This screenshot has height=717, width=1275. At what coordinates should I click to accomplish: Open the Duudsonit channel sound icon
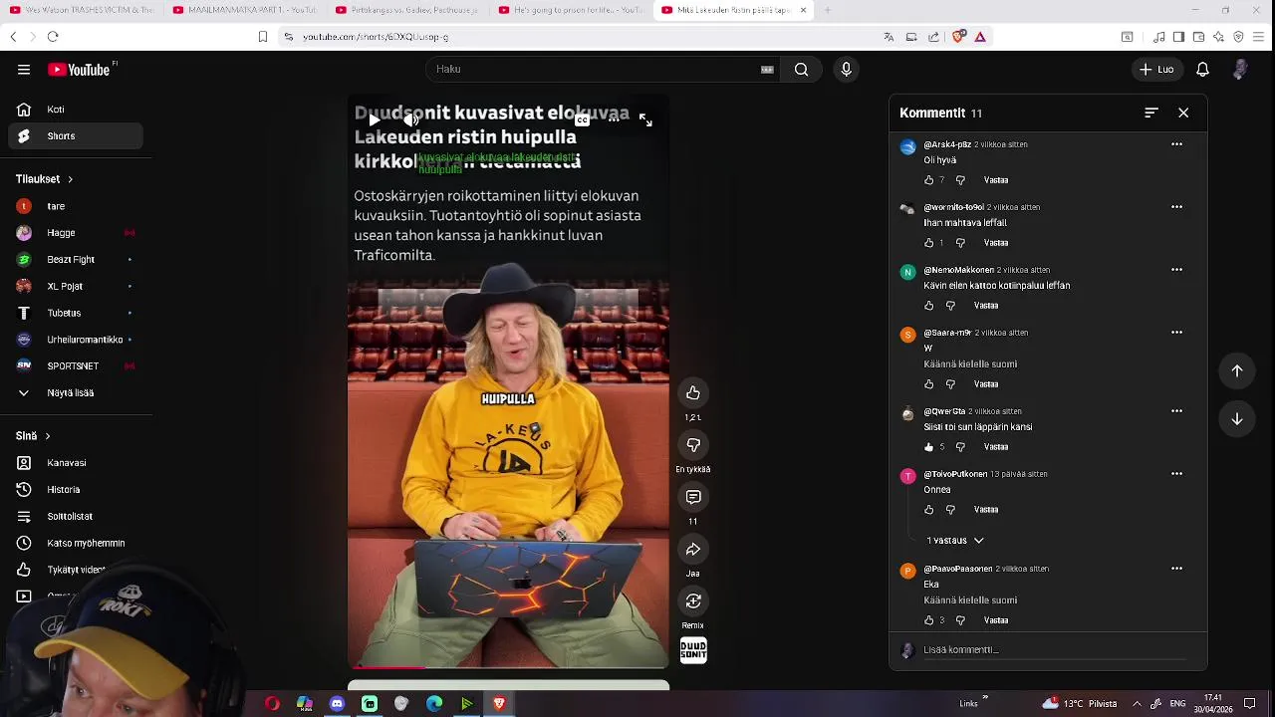693,651
